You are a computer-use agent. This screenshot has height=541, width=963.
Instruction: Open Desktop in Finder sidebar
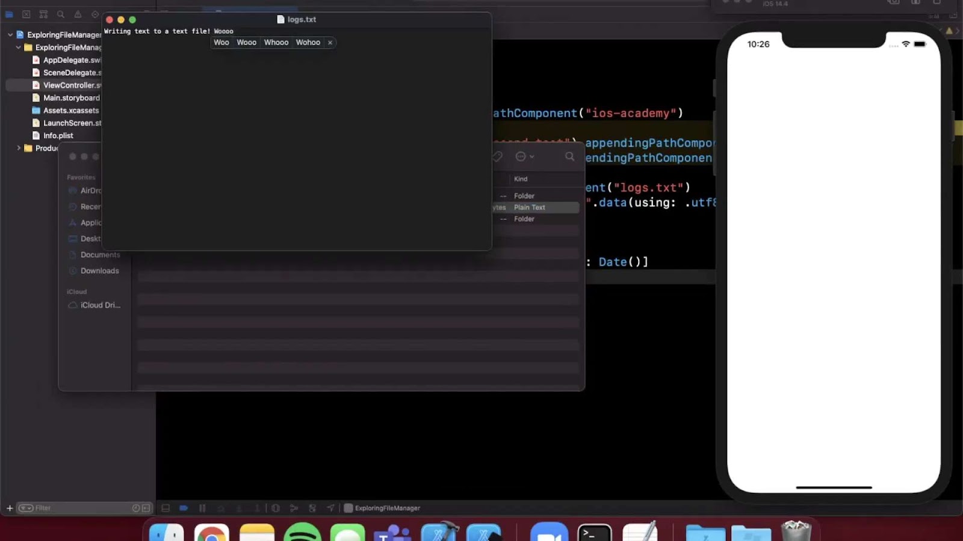coord(84,239)
